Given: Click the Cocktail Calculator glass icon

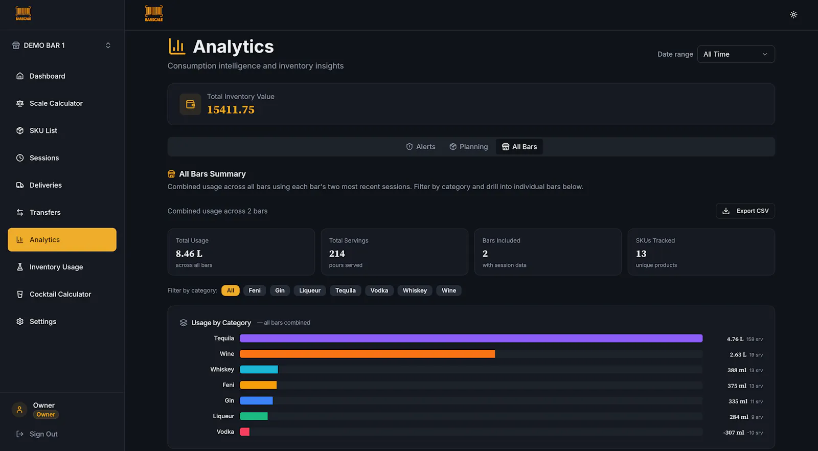Looking at the screenshot, I should coord(20,294).
